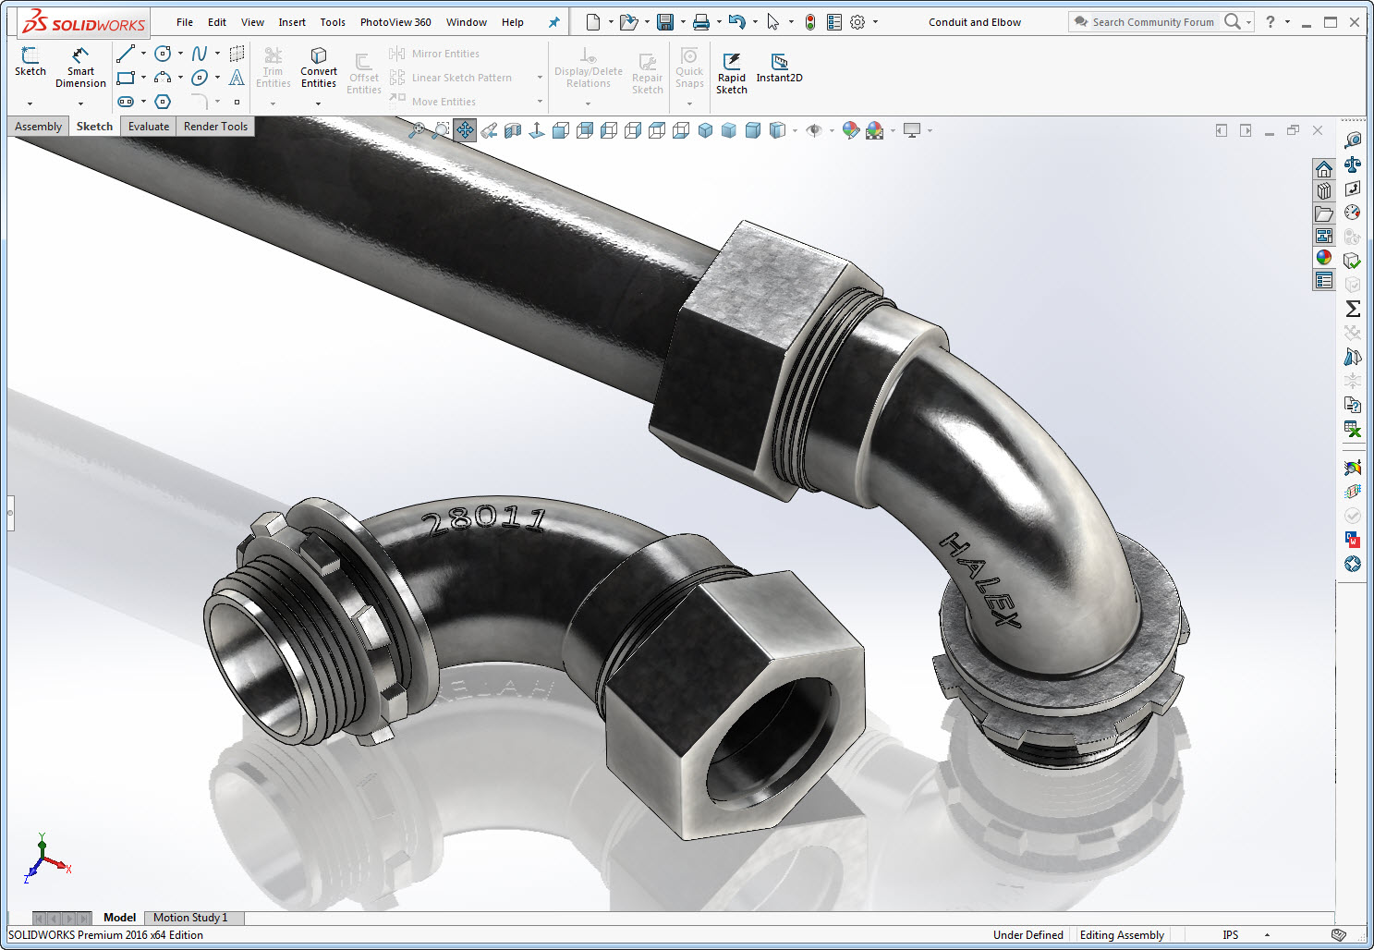Screen dimensions: 1374x950
Task: Select the sketch Text tool
Action: pos(237,78)
